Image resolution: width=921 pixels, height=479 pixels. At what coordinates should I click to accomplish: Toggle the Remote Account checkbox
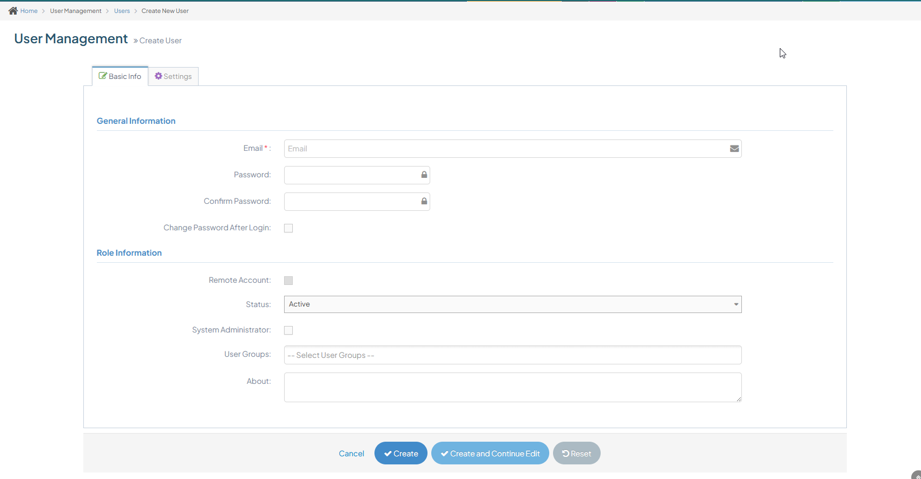pyautogui.click(x=288, y=281)
